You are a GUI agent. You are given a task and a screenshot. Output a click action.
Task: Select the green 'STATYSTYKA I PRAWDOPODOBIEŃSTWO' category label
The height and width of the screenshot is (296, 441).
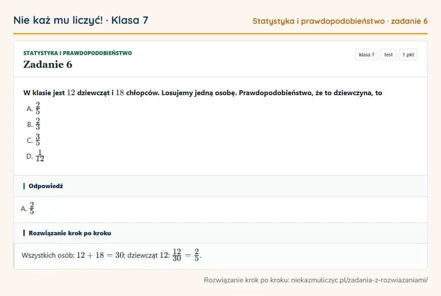pyautogui.click(x=77, y=53)
